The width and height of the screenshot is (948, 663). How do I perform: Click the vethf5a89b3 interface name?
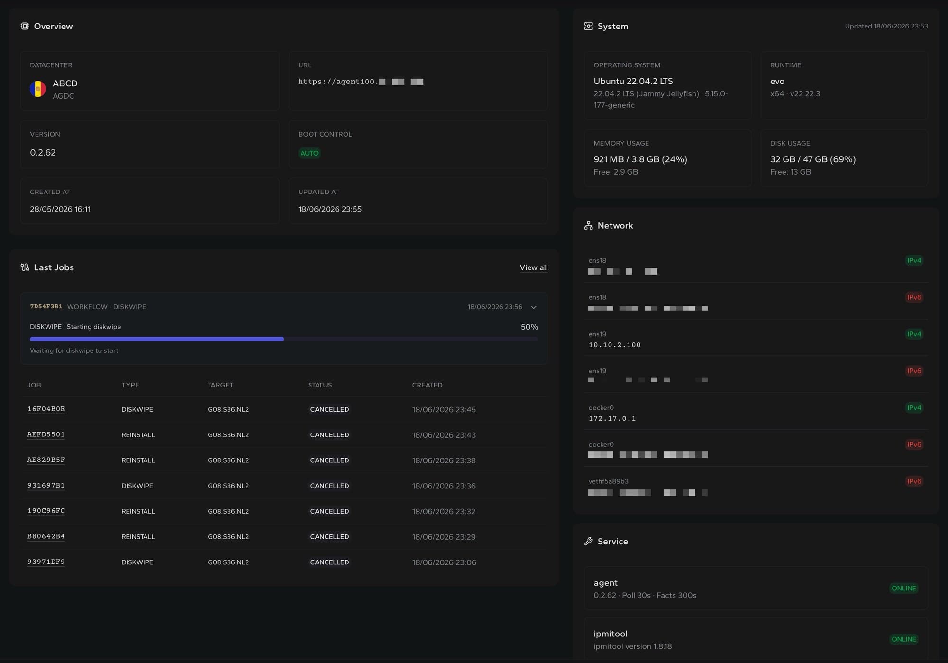[608, 481]
